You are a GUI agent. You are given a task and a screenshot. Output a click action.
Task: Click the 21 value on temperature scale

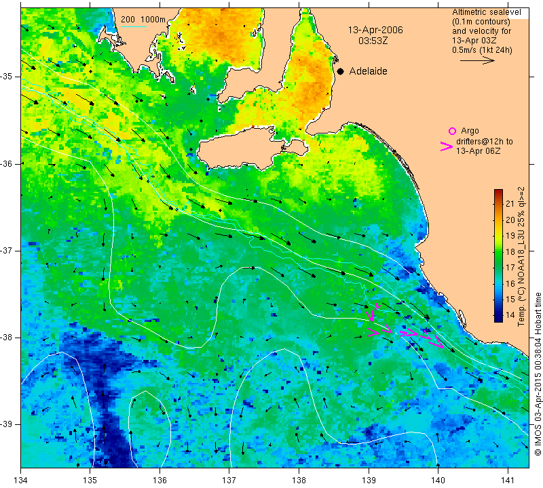[510, 203]
